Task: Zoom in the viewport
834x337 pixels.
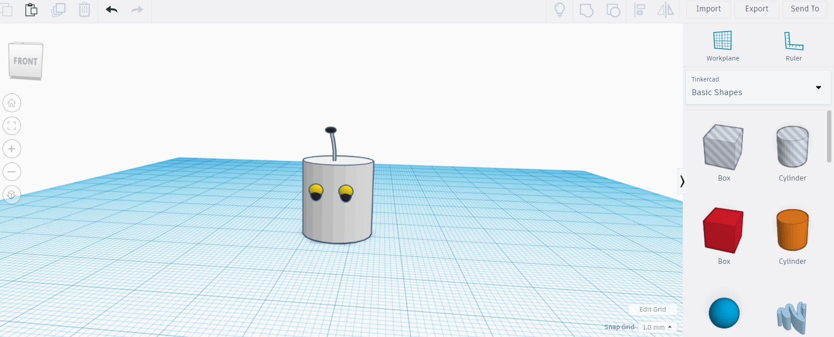Action: point(12,149)
